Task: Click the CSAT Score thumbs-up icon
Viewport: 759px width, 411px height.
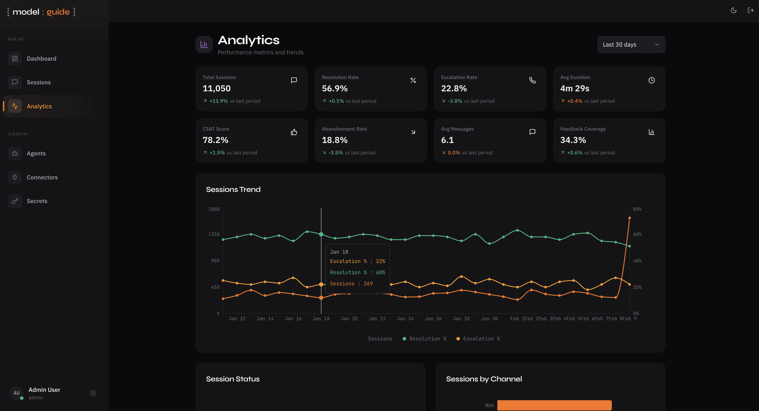Action: coord(294,132)
